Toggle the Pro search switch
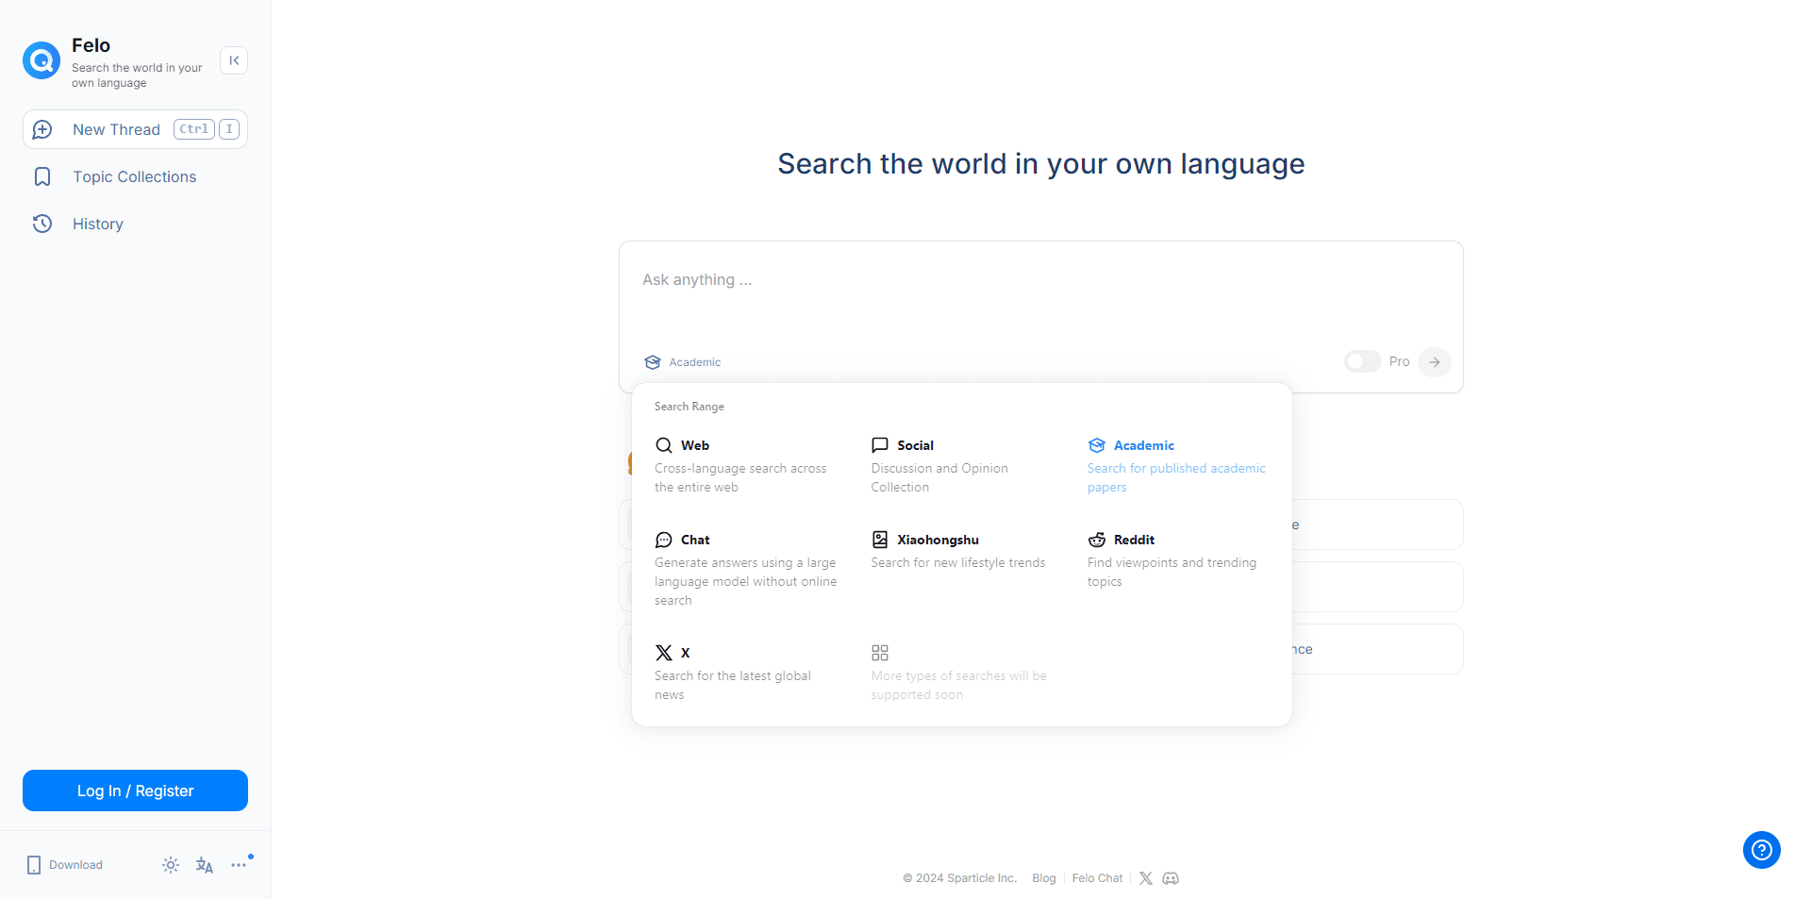The image size is (1811, 899). pyautogui.click(x=1362, y=361)
